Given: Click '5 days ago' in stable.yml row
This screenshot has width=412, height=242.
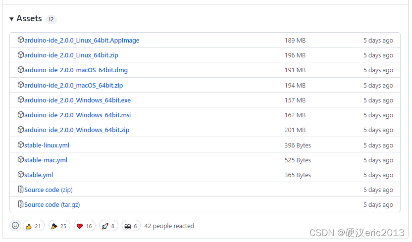Looking at the screenshot, I should click(378, 175).
